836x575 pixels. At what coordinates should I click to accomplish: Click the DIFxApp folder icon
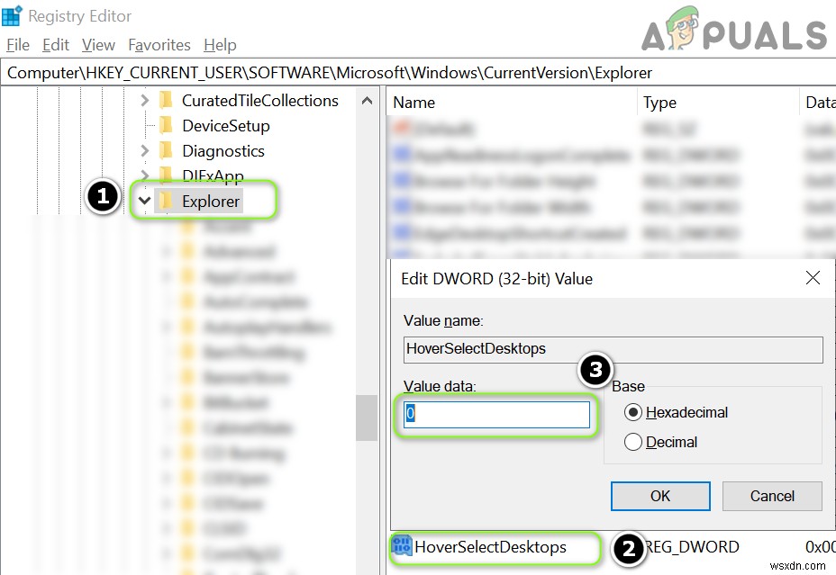point(168,176)
